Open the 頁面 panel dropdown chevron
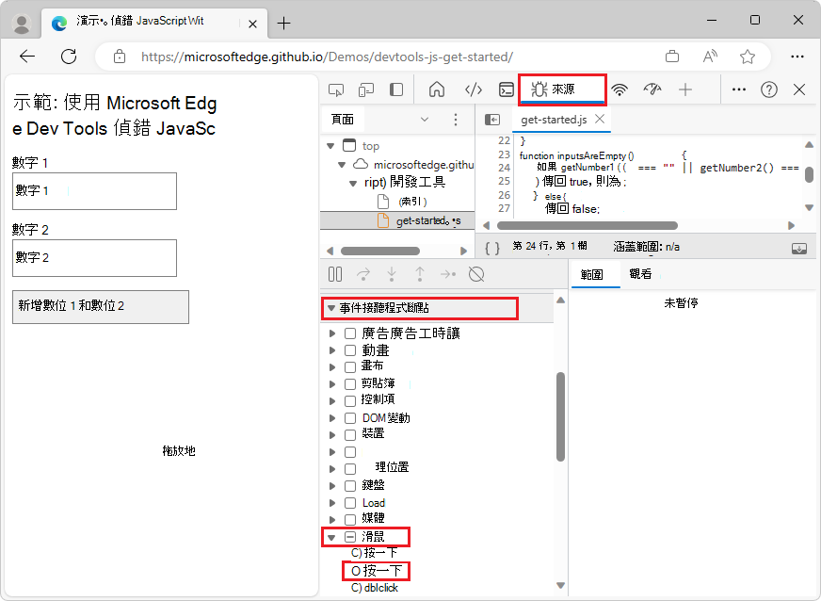The width and height of the screenshot is (821, 601). (424, 119)
